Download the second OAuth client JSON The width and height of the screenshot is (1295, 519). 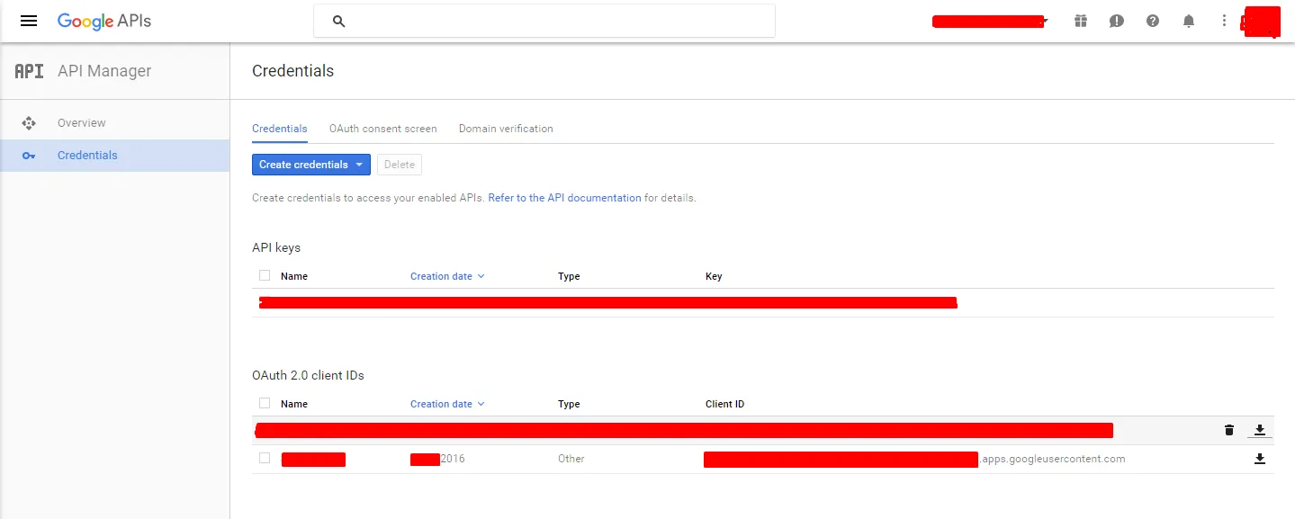(1259, 459)
